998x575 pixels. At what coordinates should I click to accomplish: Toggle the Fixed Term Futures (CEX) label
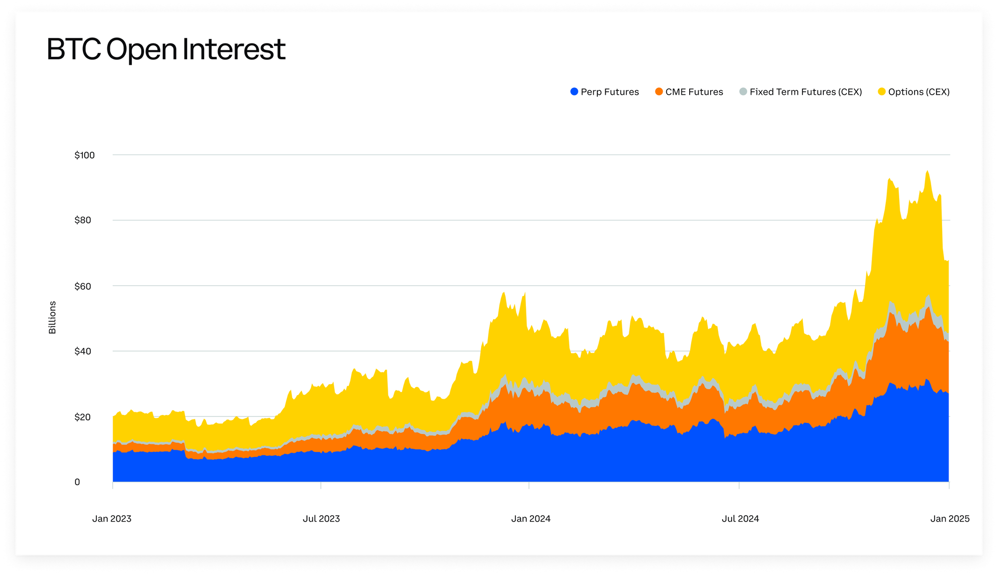click(x=805, y=92)
